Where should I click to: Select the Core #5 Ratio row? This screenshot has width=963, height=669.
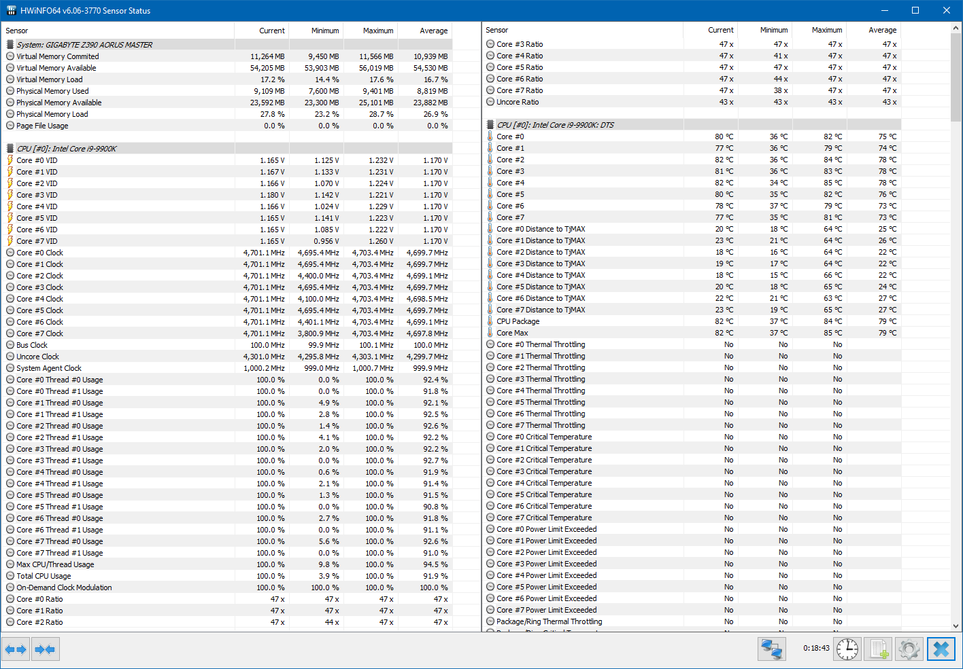[692, 67]
